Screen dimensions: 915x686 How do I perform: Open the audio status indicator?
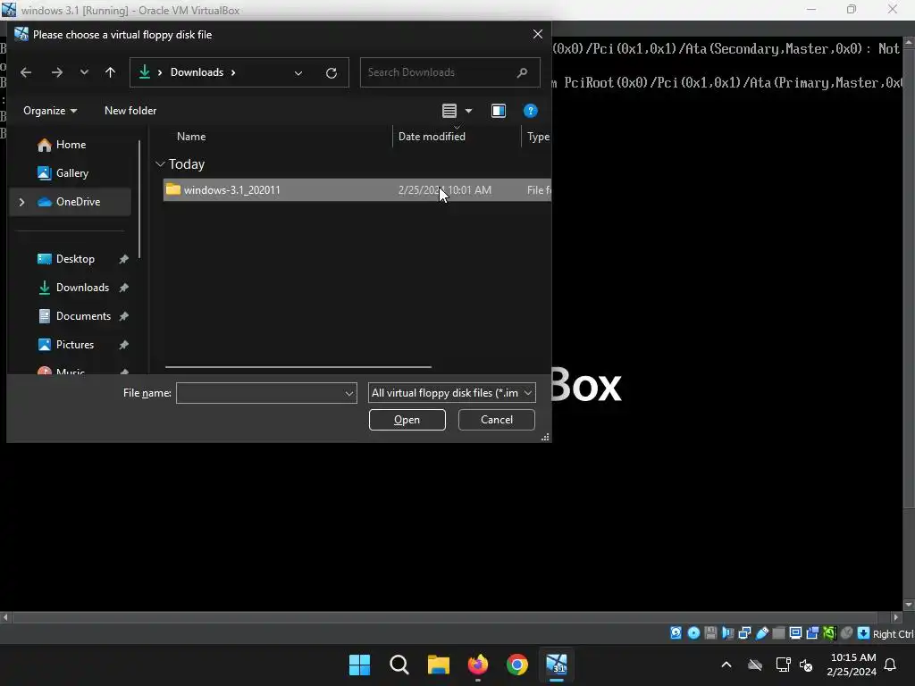[727, 633]
